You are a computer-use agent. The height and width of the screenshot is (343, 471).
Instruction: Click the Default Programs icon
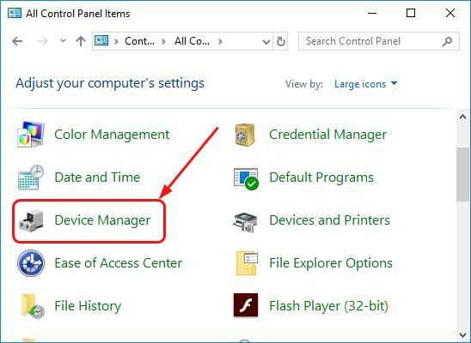pyautogui.click(x=246, y=178)
